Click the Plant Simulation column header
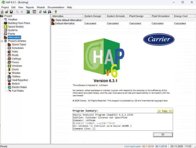The width and height of the screenshot is (196, 148). [161, 16]
